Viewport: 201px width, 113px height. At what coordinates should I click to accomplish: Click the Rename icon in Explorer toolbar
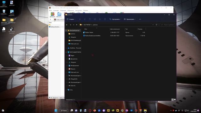tap(95, 19)
